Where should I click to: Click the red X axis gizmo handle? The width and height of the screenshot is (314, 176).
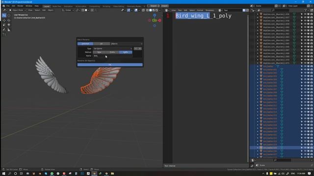(159, 21)
